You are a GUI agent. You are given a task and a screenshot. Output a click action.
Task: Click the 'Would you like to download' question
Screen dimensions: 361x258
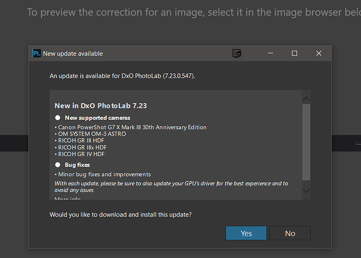click(x=120, y=215)
